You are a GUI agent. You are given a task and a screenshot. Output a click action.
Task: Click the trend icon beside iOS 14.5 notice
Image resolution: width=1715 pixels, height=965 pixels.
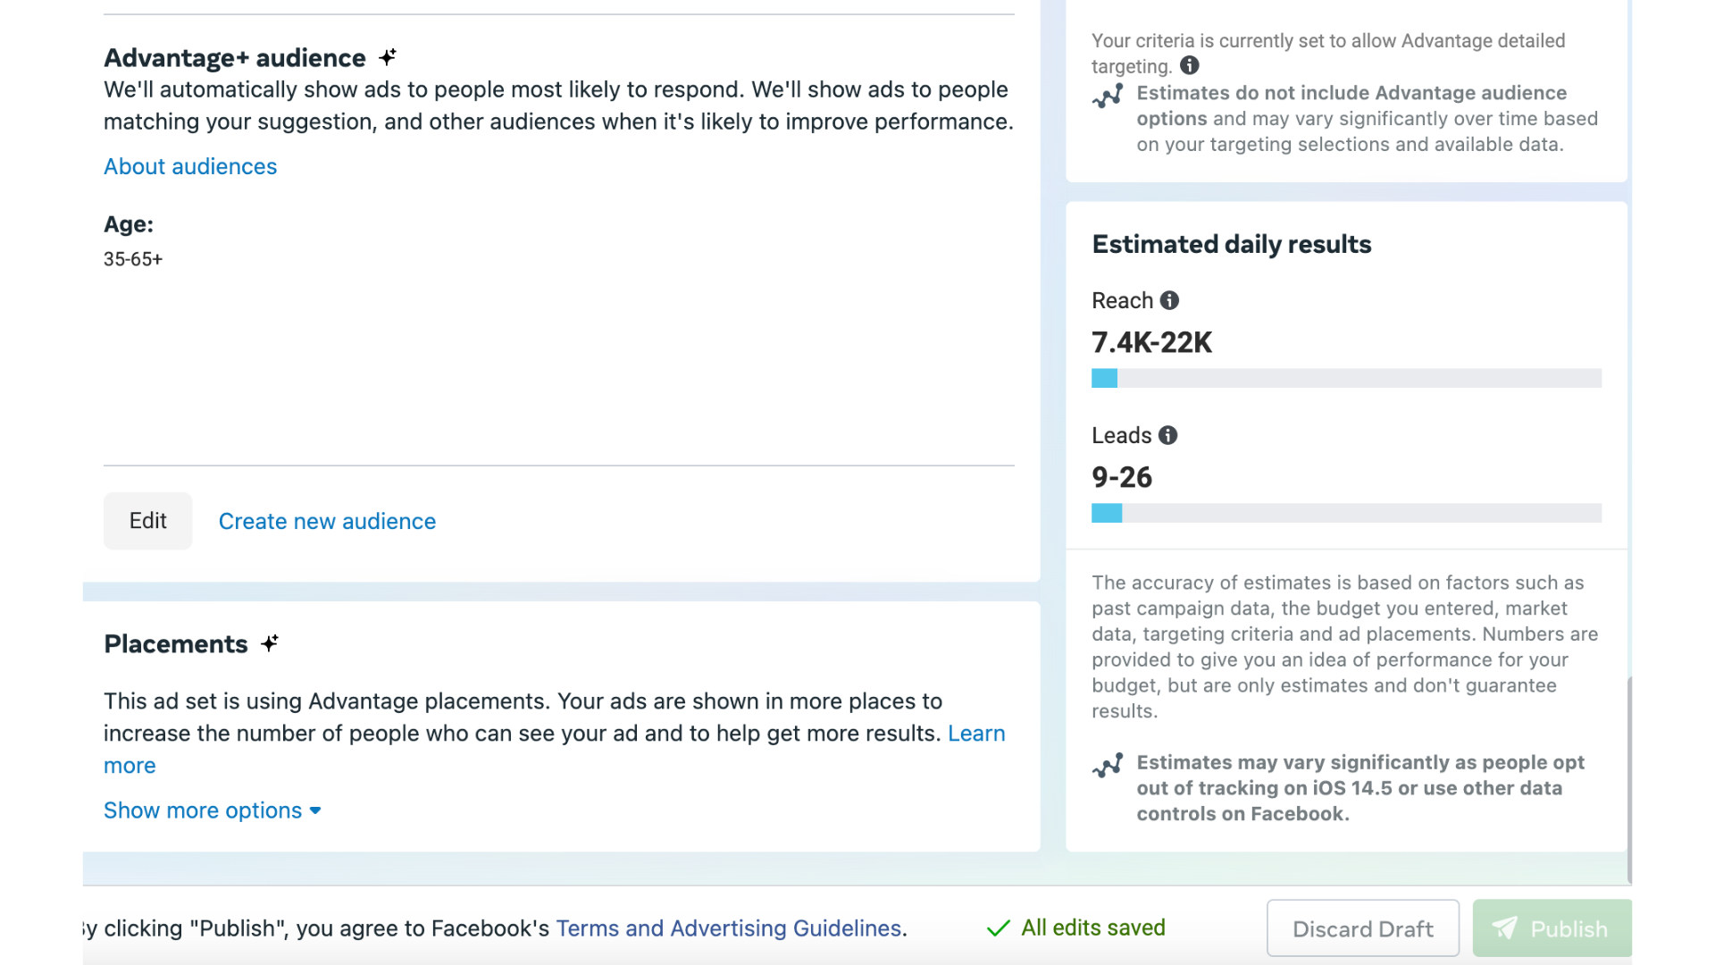click(1108, 766)
